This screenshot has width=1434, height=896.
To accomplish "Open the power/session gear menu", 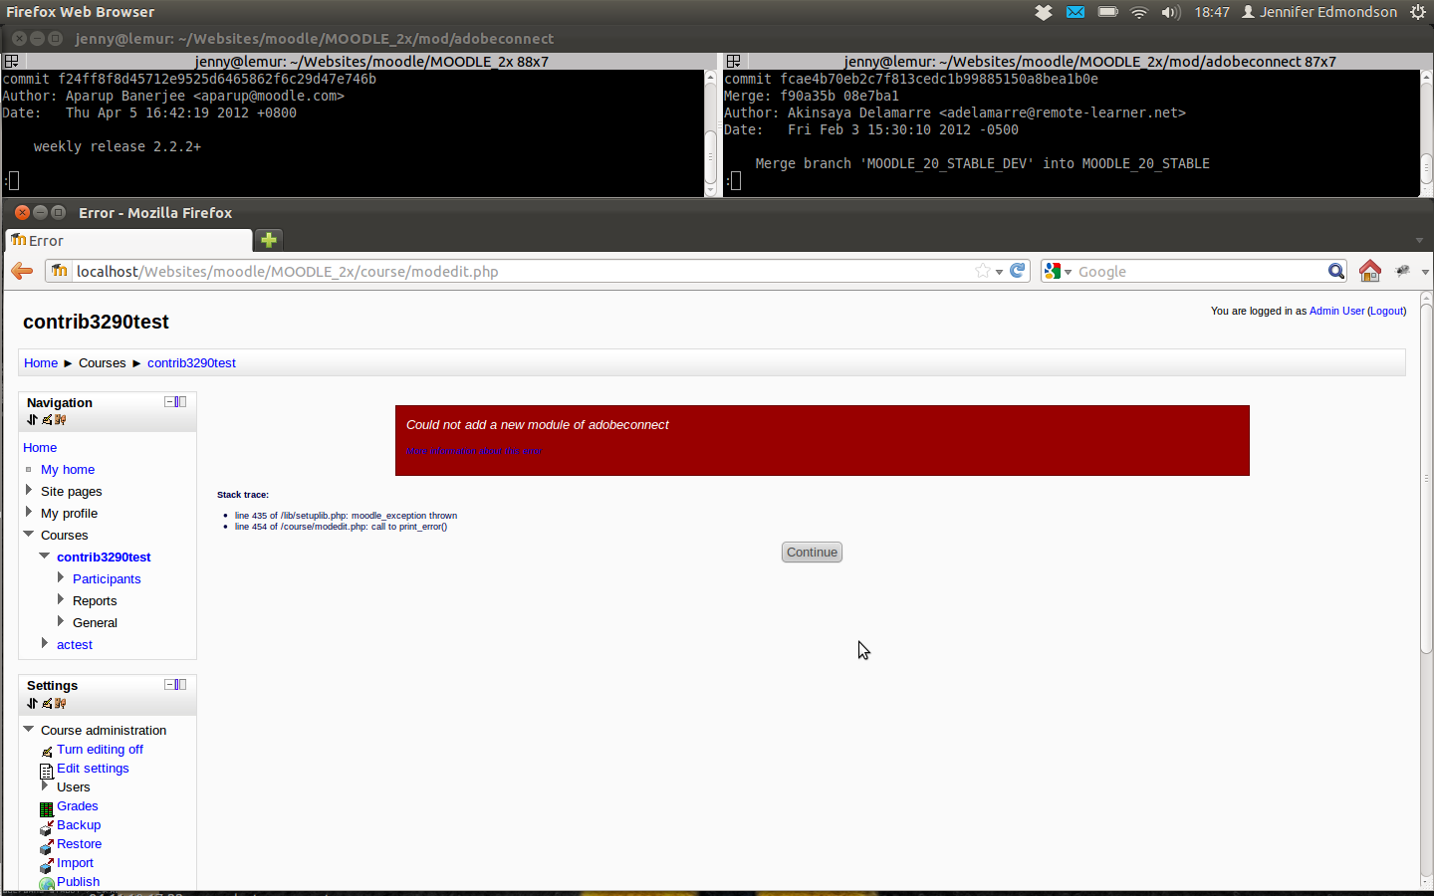I will [x=1418, y=12].
